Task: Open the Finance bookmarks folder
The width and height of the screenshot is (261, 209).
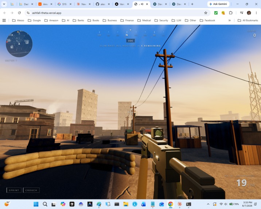Action: pyautogui.click(x=127, y=20)
